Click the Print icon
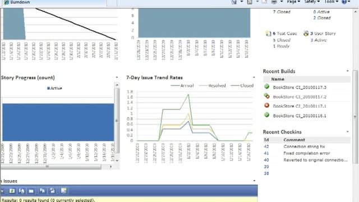This screenshot has height=202, width=359. pyautogui.click(x=274, y=2)
